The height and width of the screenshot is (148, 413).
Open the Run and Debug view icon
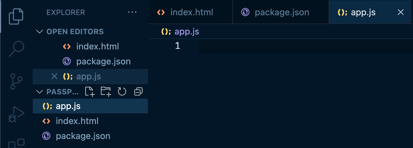click(16, 114)
